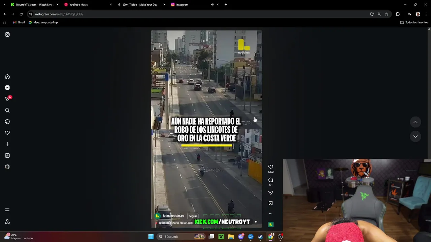Open Steam from taskbar

(261, 237)
